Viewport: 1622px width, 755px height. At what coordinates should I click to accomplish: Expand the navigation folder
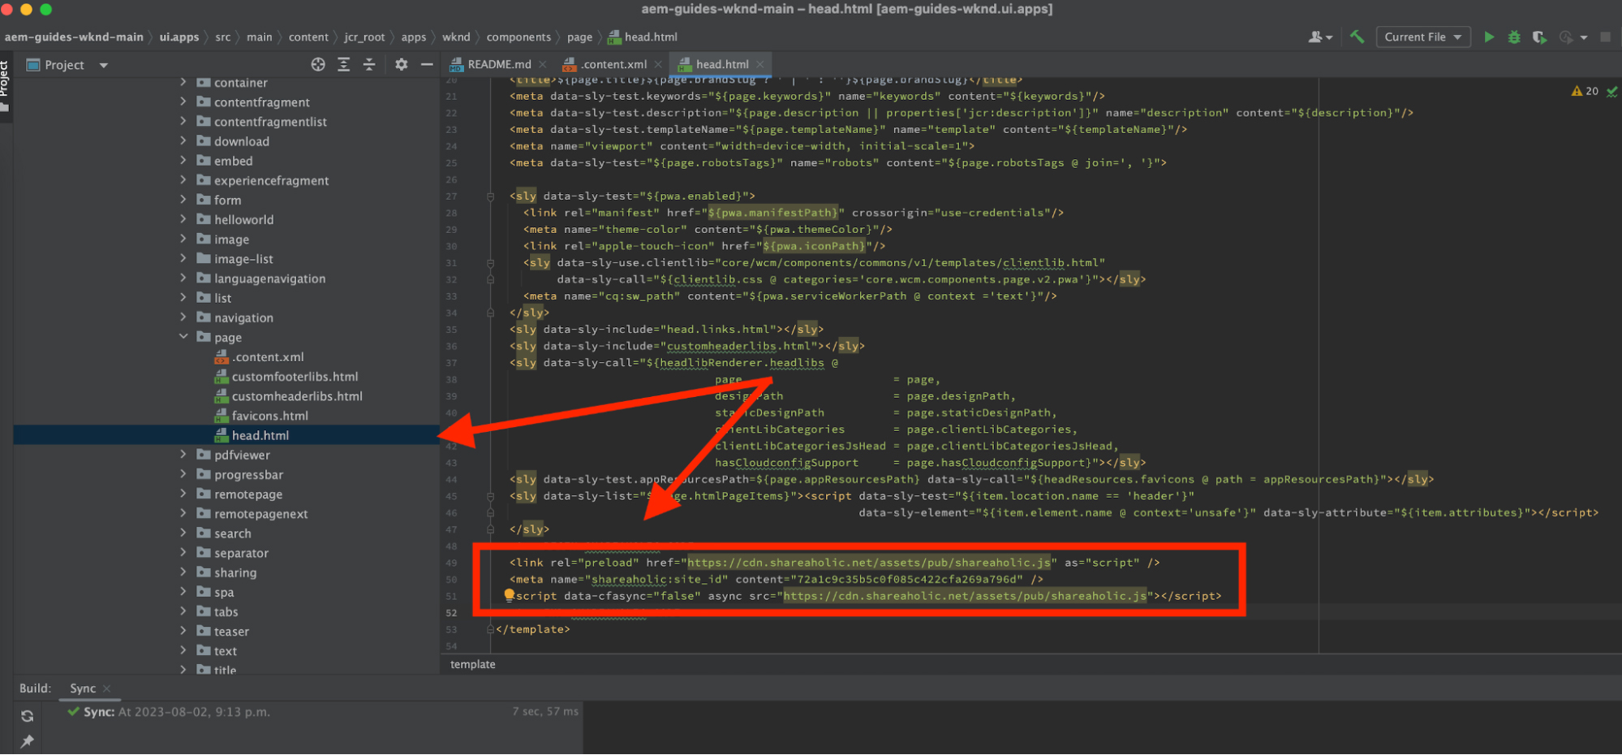click(183, 317)
